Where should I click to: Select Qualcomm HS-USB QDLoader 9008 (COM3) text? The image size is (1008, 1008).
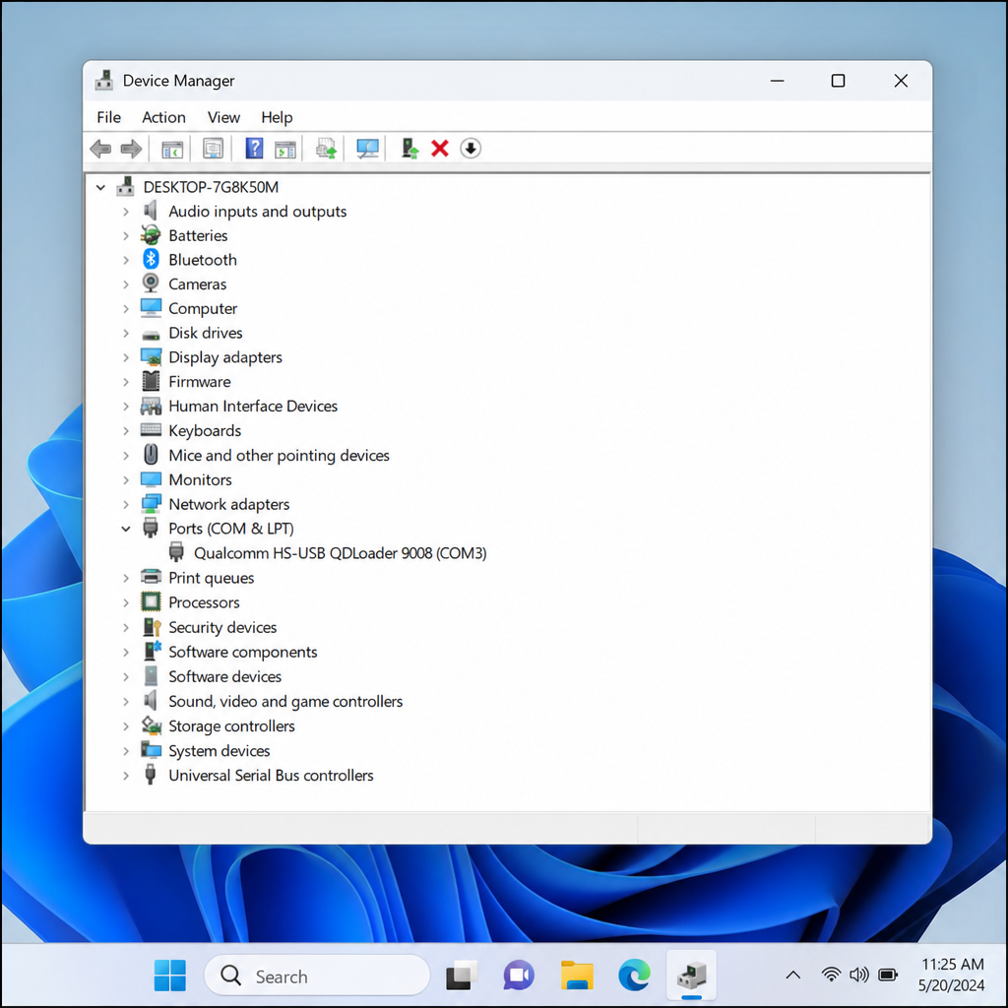pos(340,553)
